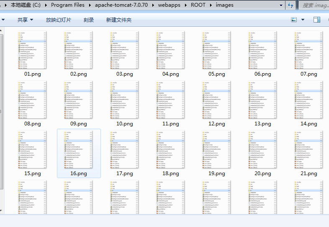Click the left pane scroll up arrow
This screenshot has height=227, width=329.
coord(1,31)
